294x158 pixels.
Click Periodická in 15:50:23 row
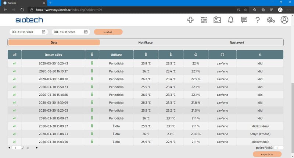coord(116,87)
